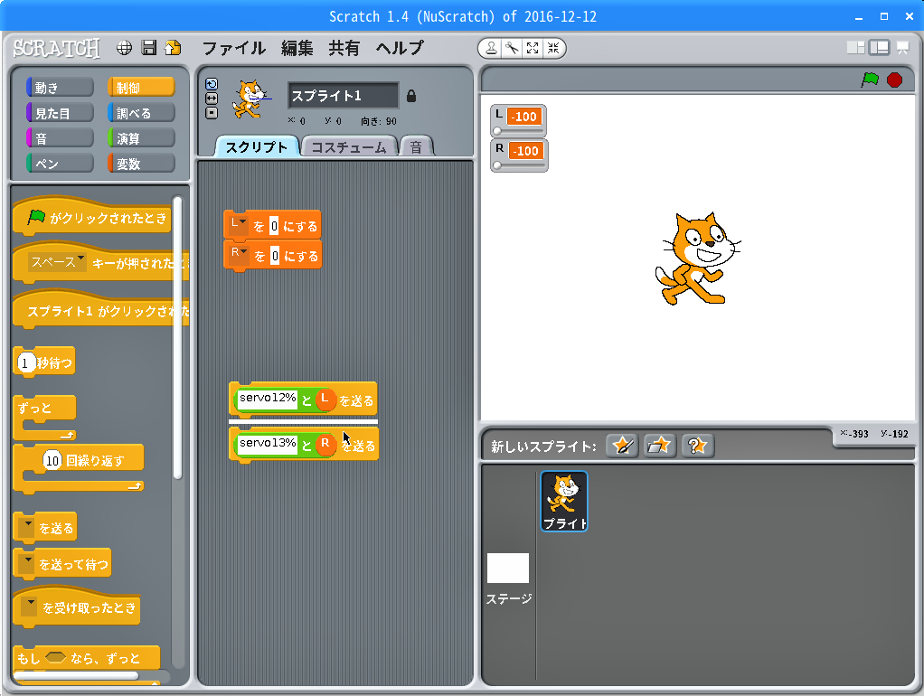The width and height of the screenshot is (924, 696).
Task: Select the 制御 block category
Action: coord(141,88)
